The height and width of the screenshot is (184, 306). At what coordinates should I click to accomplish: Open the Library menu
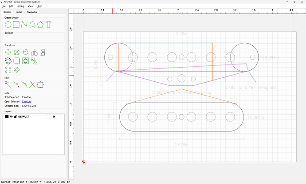coord(20,6)
